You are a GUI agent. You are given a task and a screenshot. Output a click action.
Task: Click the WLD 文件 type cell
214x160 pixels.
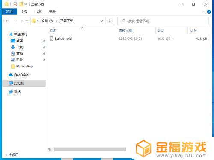(165, 38)
